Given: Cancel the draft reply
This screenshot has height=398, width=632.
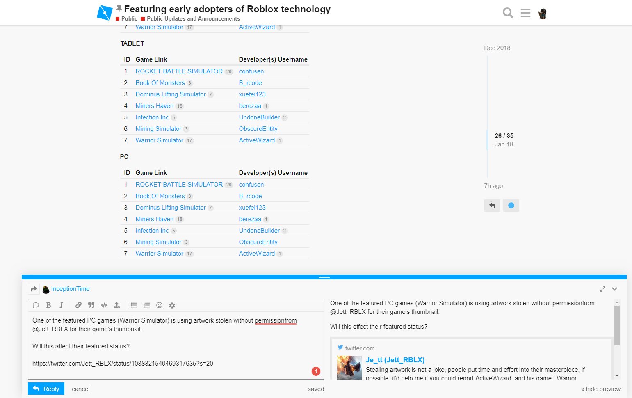Looking at the screenshot, I should click(80, 389).
